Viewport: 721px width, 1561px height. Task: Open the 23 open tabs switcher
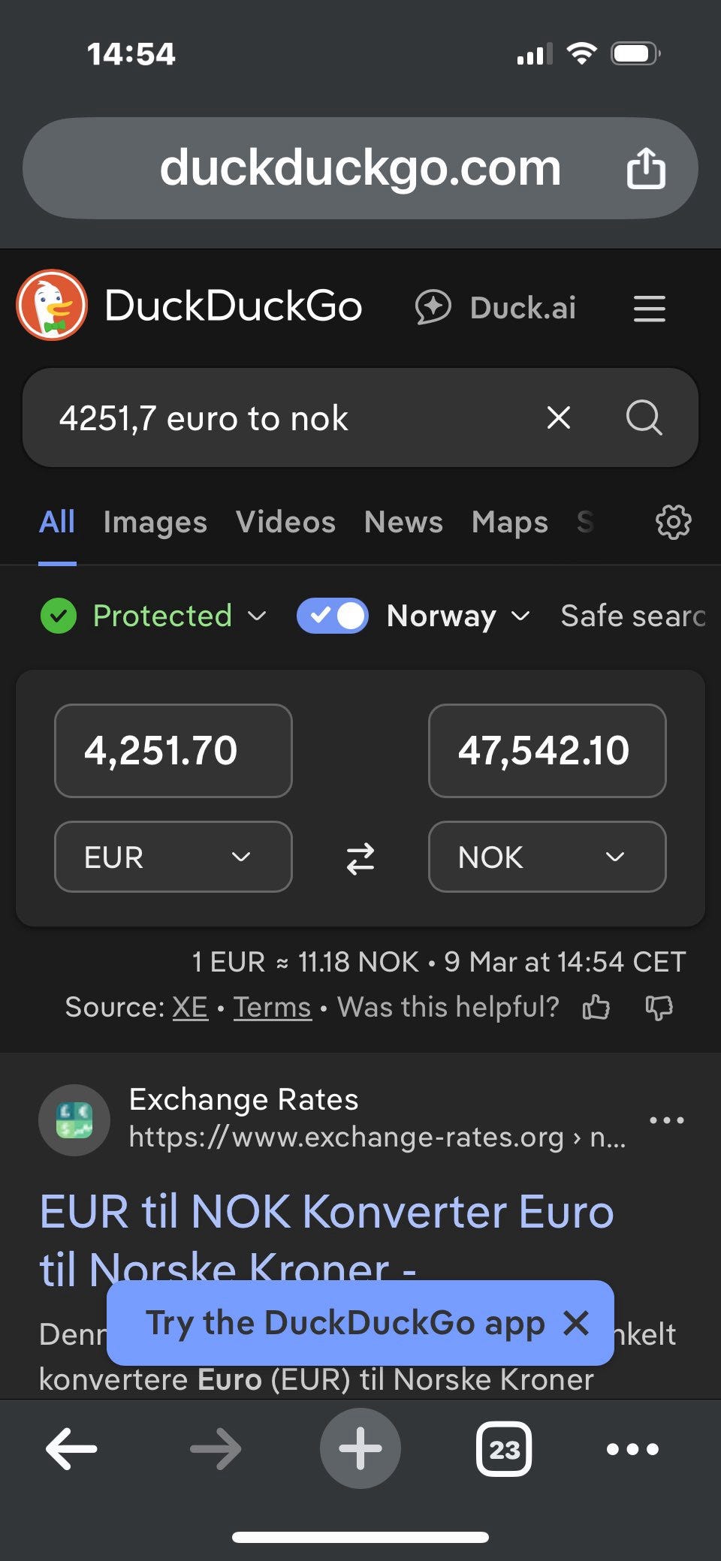[x=504, y=1448]
